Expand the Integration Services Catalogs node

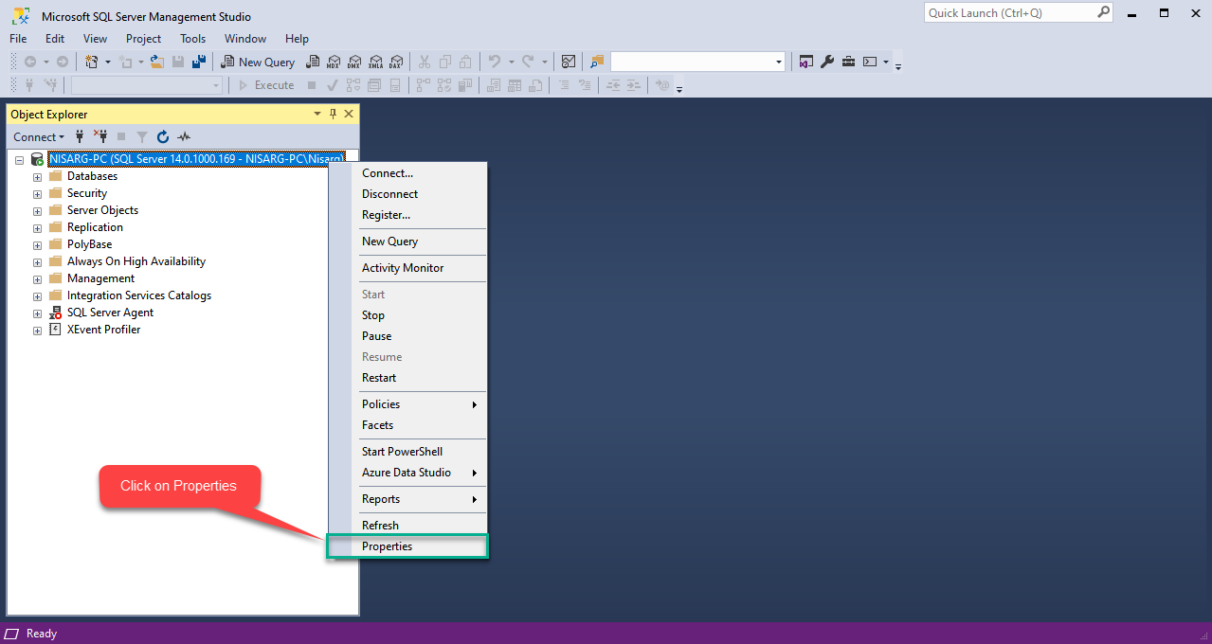38,296
